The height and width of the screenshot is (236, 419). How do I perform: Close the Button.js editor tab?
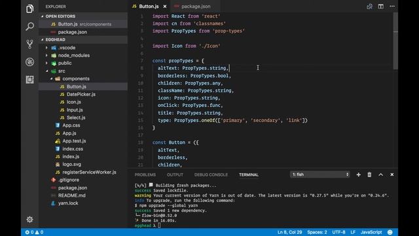coord(165,7)
